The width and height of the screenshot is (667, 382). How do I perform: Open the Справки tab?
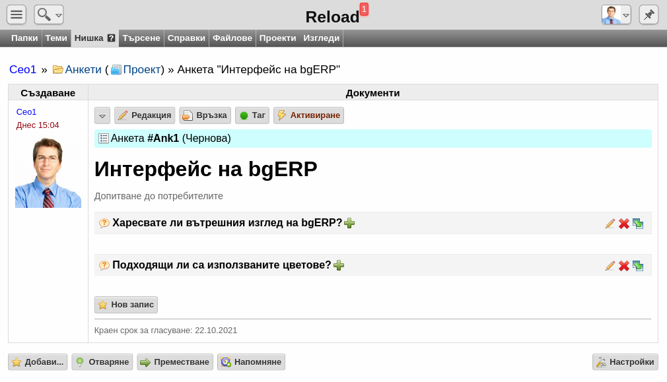pos(186,38)
